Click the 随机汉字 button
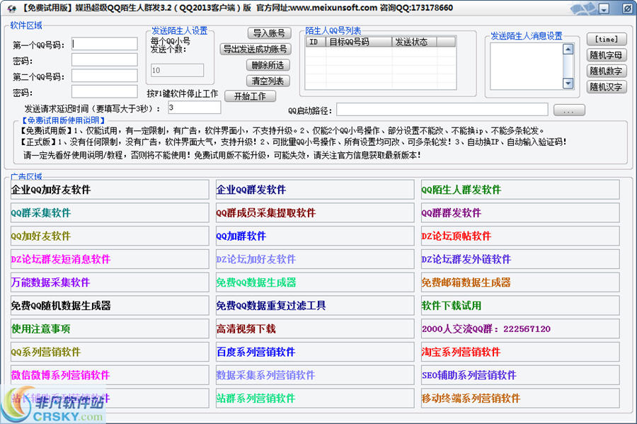Screen dimensions: 637x424 [x=607, y=87]
